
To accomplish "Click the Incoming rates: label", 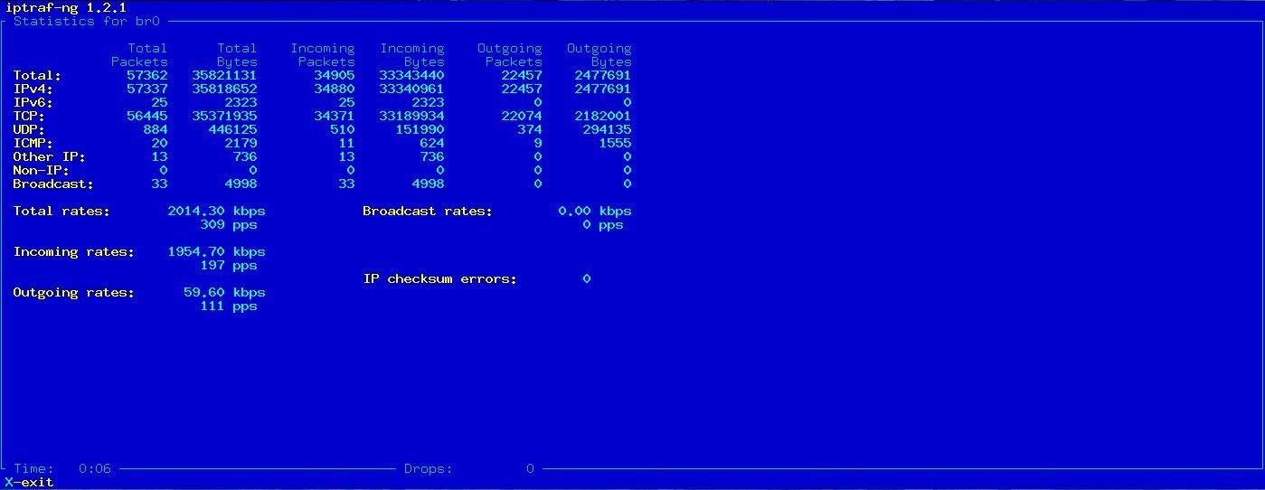I will [x=74, y=251].
